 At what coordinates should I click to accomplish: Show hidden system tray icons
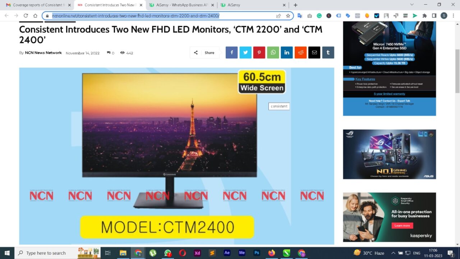pos(393,253)
